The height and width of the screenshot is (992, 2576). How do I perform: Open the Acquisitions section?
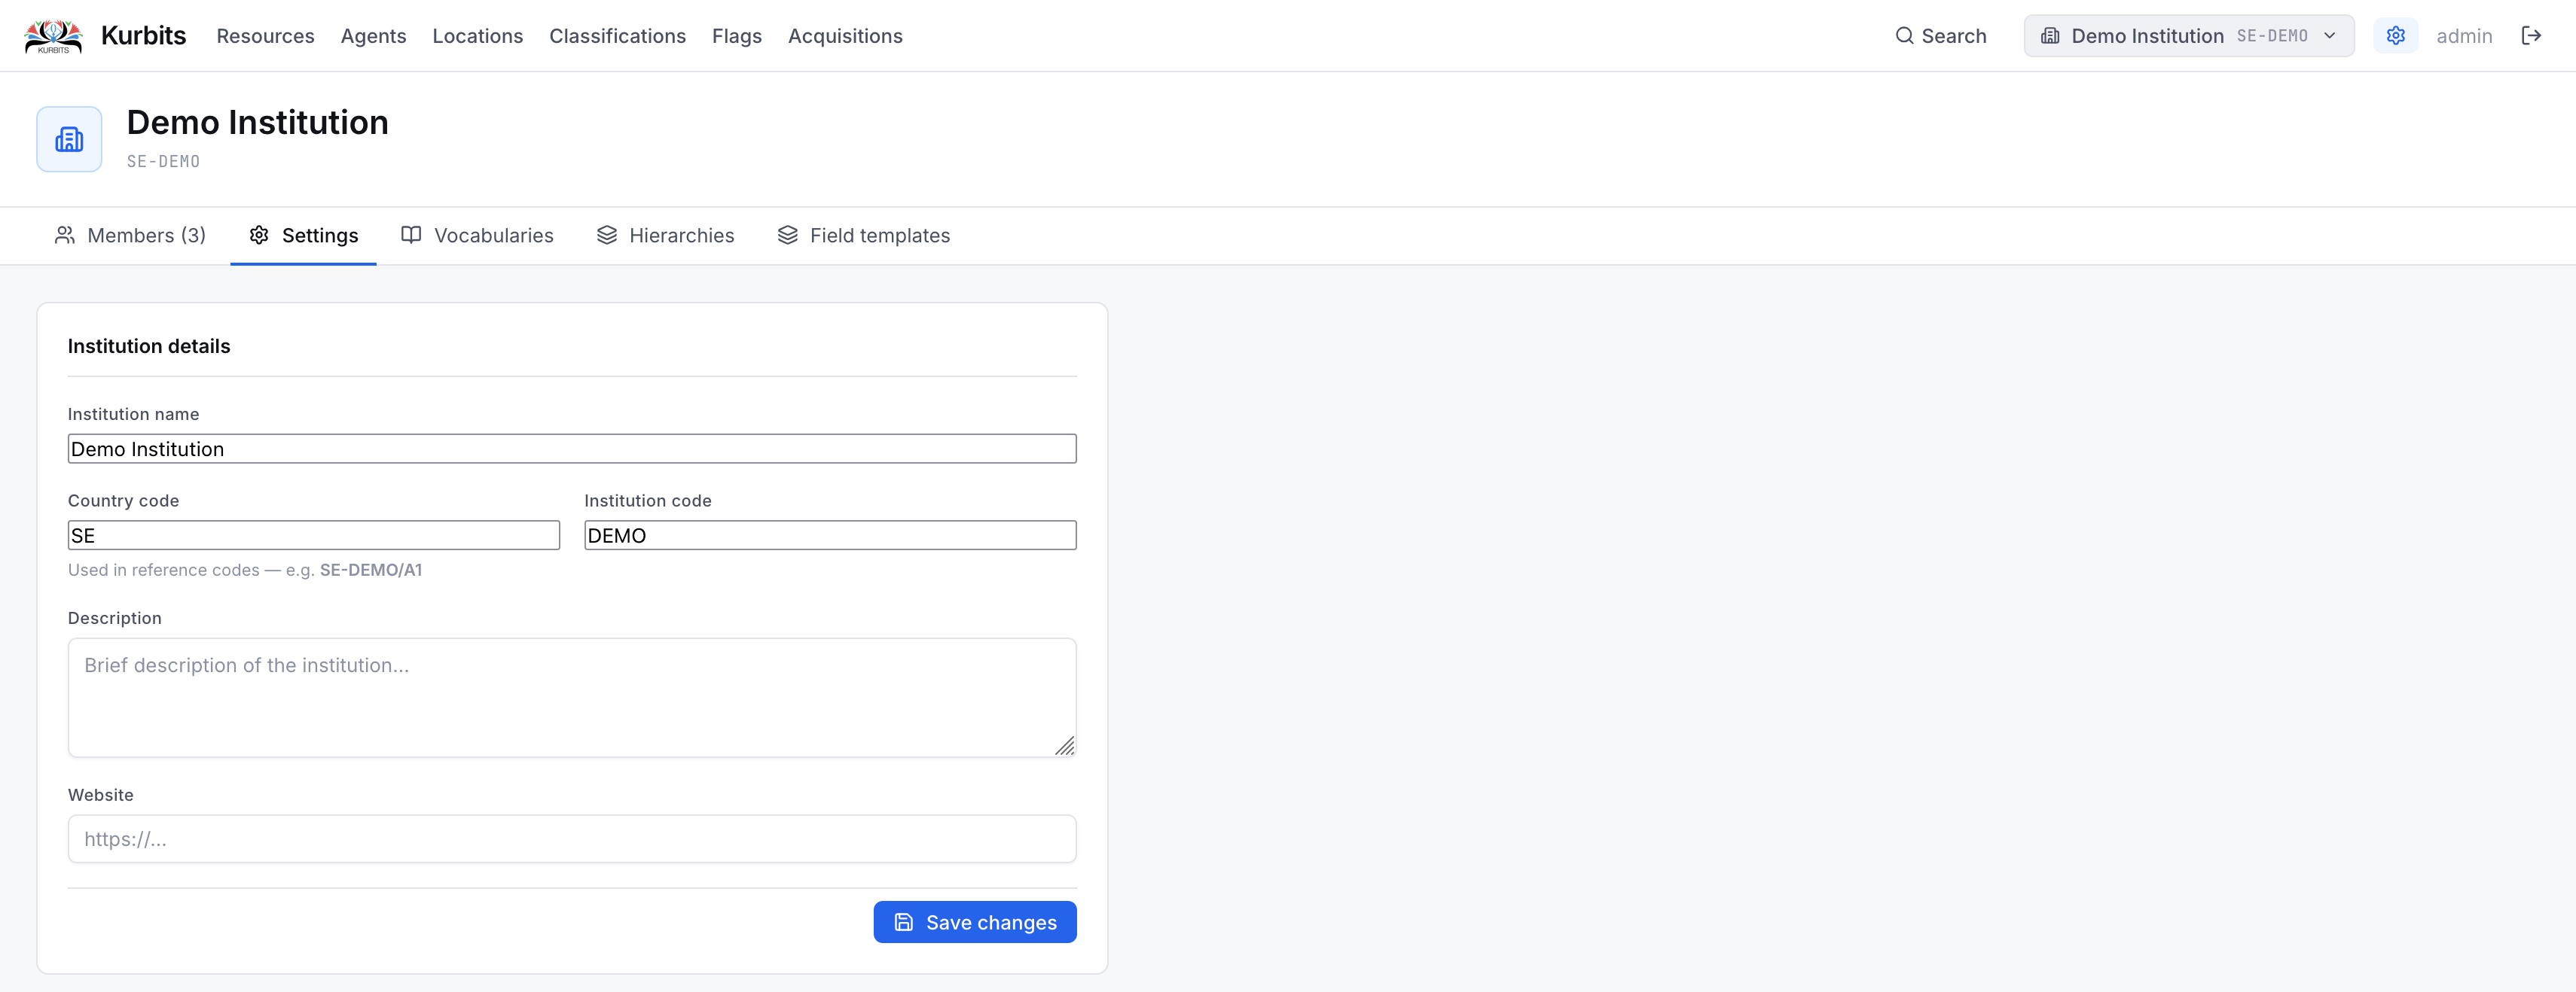tap(845, 36)
